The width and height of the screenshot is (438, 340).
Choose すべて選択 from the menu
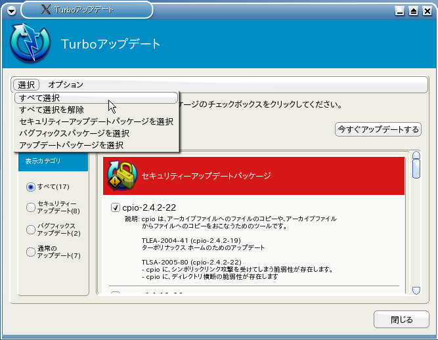96,98
